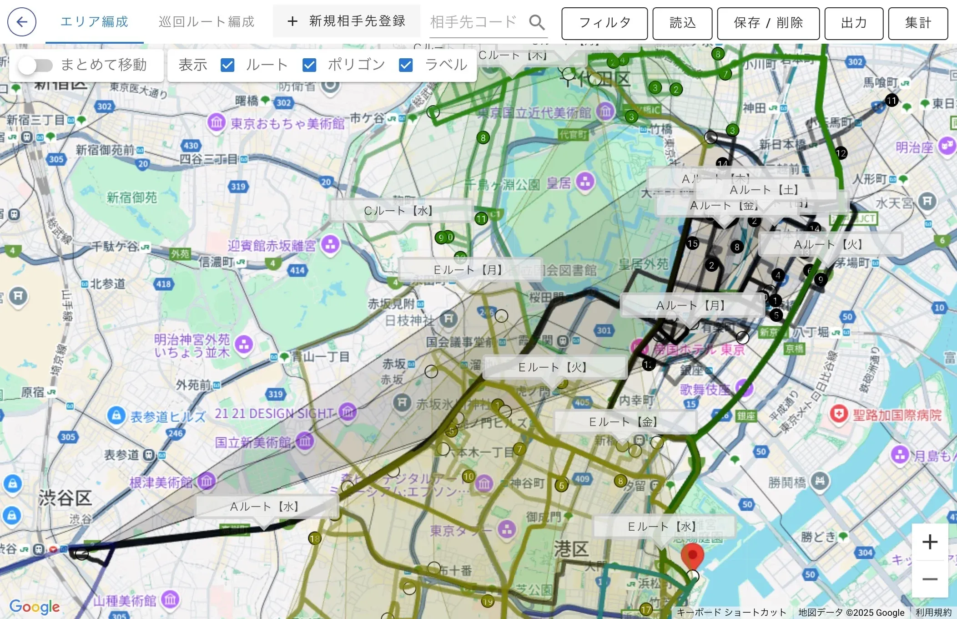This screenshot has height=619, width=957.
Task: Click the back arrow icon
Action: point(22,22)
